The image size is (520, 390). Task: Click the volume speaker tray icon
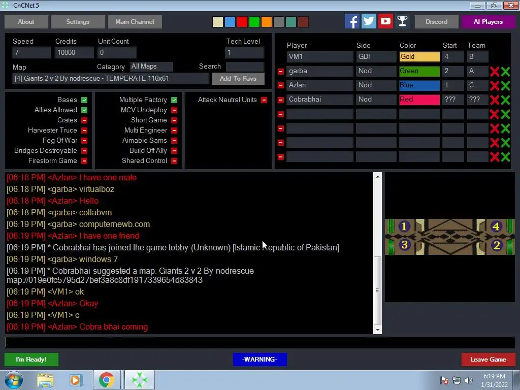pos(468,380)
